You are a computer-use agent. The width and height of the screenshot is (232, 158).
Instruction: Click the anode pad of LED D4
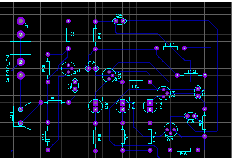pos(150,103)
